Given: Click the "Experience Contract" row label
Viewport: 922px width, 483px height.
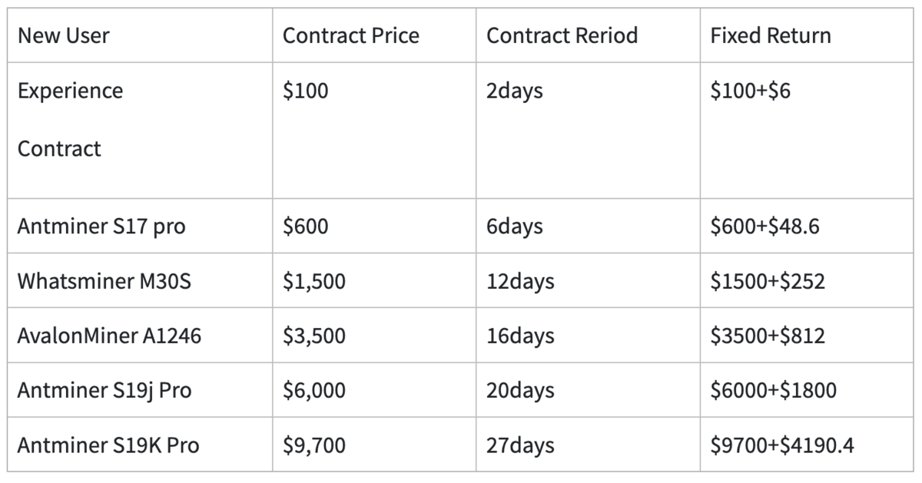Looking at the screenshot, I should (x=70, y=119).
